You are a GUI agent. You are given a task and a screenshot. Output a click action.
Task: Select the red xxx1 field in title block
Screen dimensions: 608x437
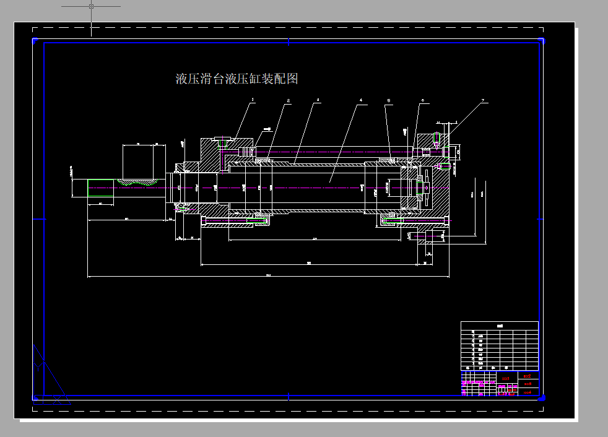(x=506, y=379)
